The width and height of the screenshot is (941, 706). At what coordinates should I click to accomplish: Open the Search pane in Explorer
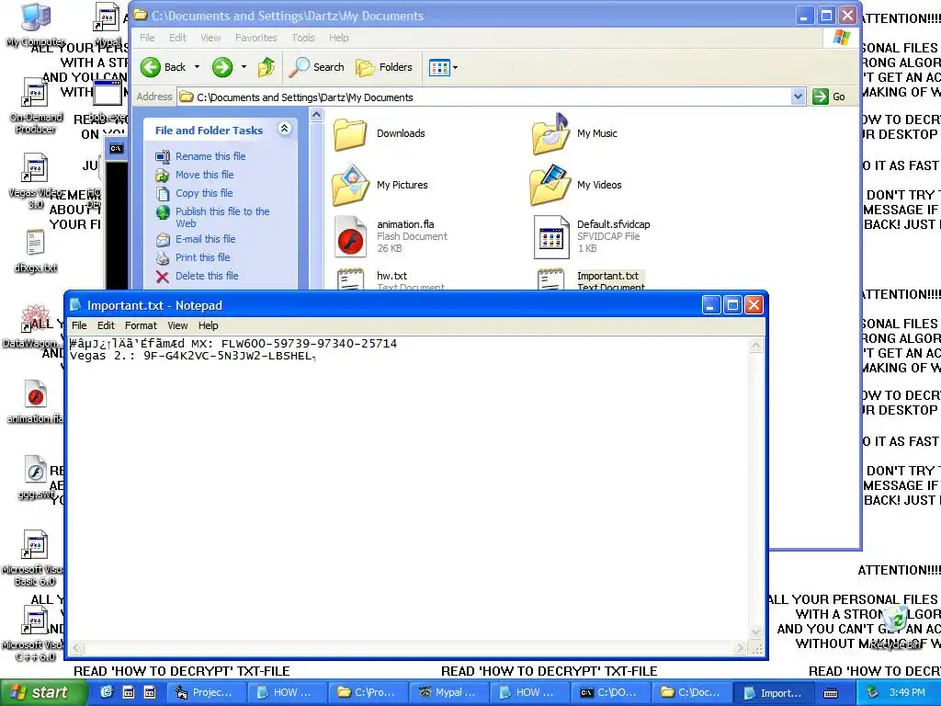pyautogui.click(x=316, y=67)
